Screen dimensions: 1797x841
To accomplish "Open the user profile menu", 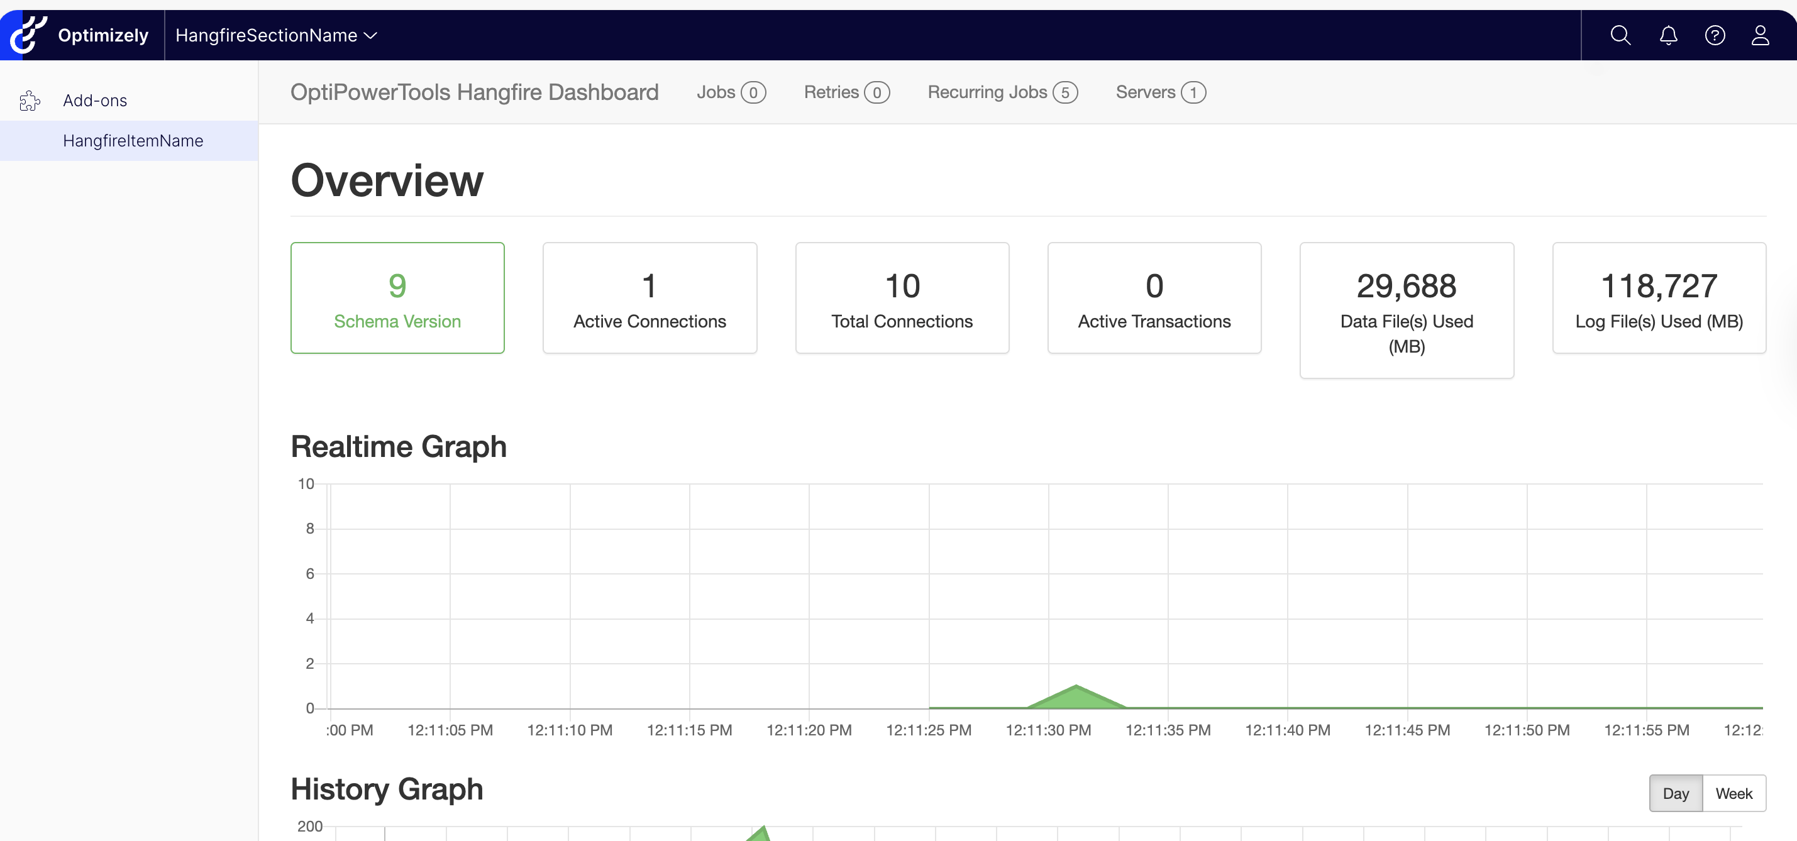I will pos(1761,35).
